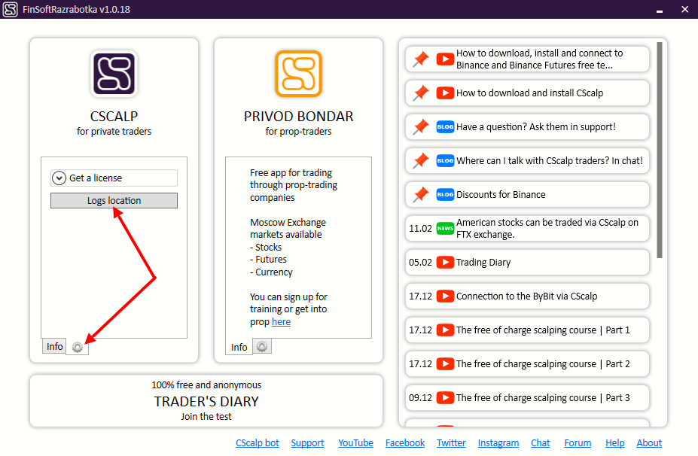
Task: Open 'Connection to the ByBit via CScalp' title
Action: (526, 296)
